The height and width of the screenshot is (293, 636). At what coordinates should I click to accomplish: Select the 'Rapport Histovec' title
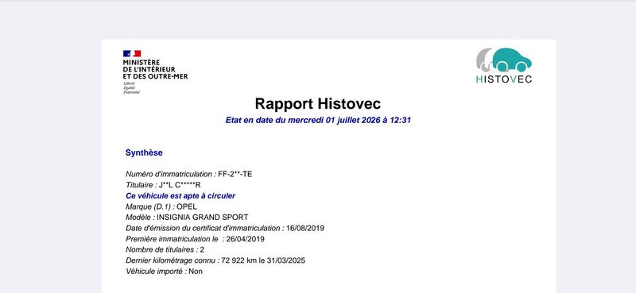[317, 104]
